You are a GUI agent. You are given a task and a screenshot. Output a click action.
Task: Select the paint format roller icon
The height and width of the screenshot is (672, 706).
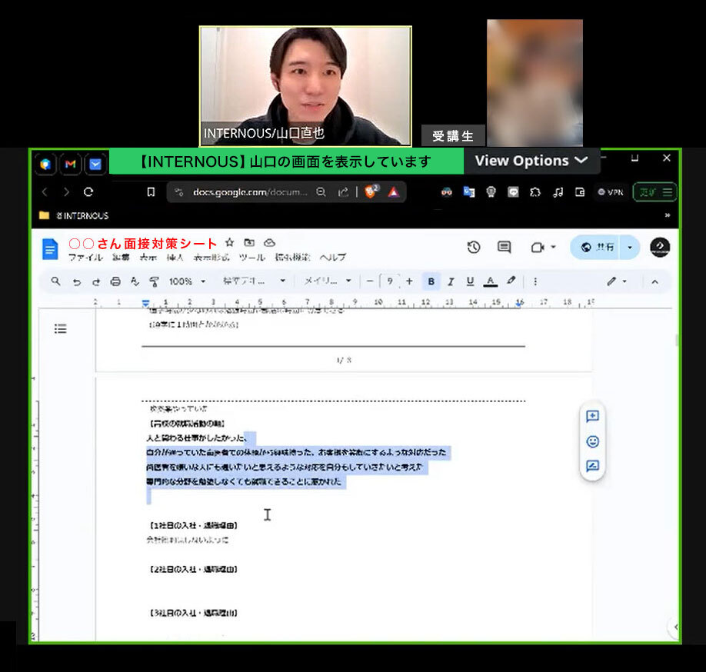tap(154, 281)
